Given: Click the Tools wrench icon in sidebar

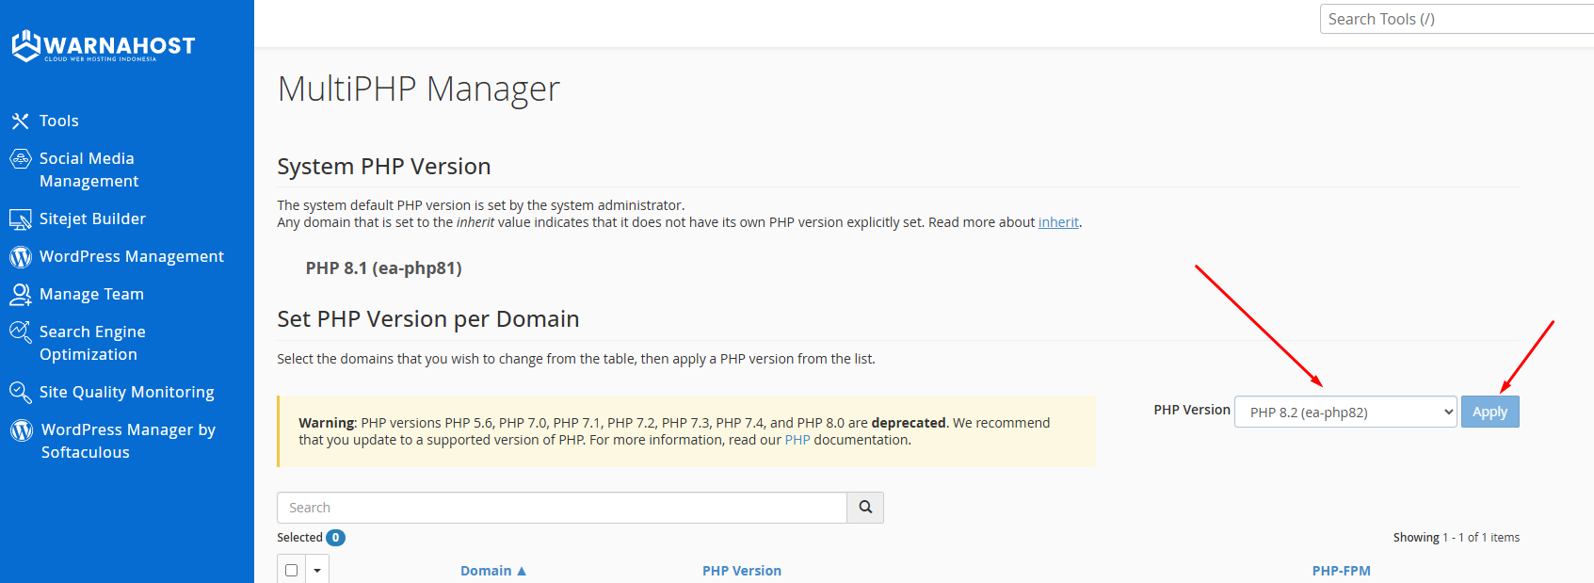Looking at the screenshot, I should click(20, 121).
